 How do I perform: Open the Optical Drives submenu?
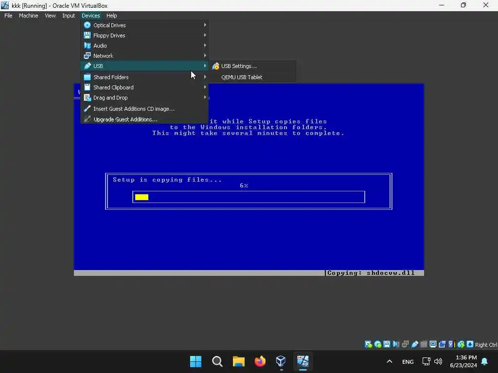tap(145, 25)
